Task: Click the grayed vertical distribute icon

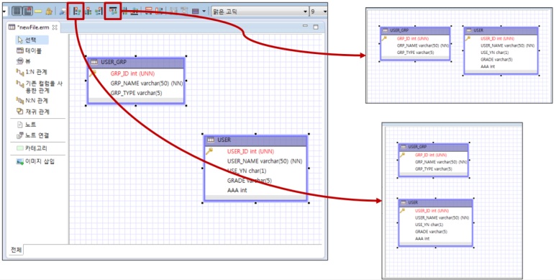Action: 184,11
